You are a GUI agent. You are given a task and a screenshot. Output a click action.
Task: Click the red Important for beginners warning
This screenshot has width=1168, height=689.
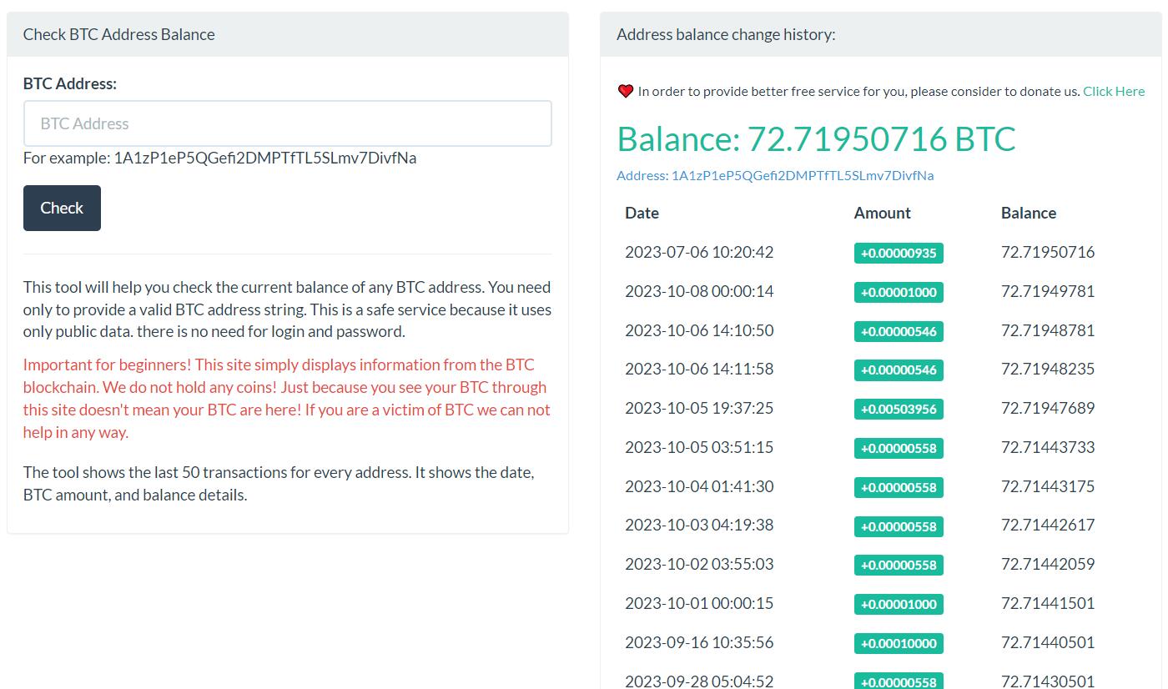pos(287,399)
